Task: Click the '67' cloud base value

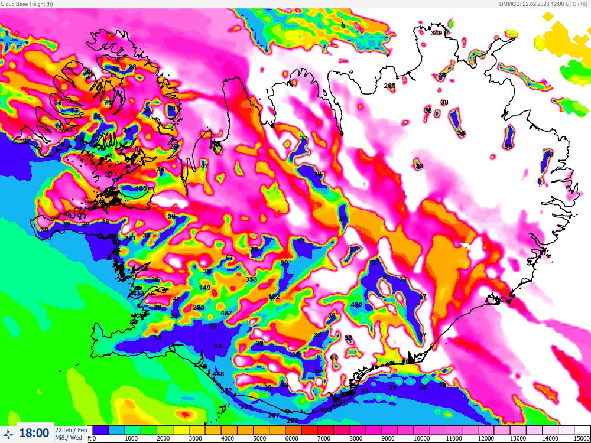Action: [229, 258]
